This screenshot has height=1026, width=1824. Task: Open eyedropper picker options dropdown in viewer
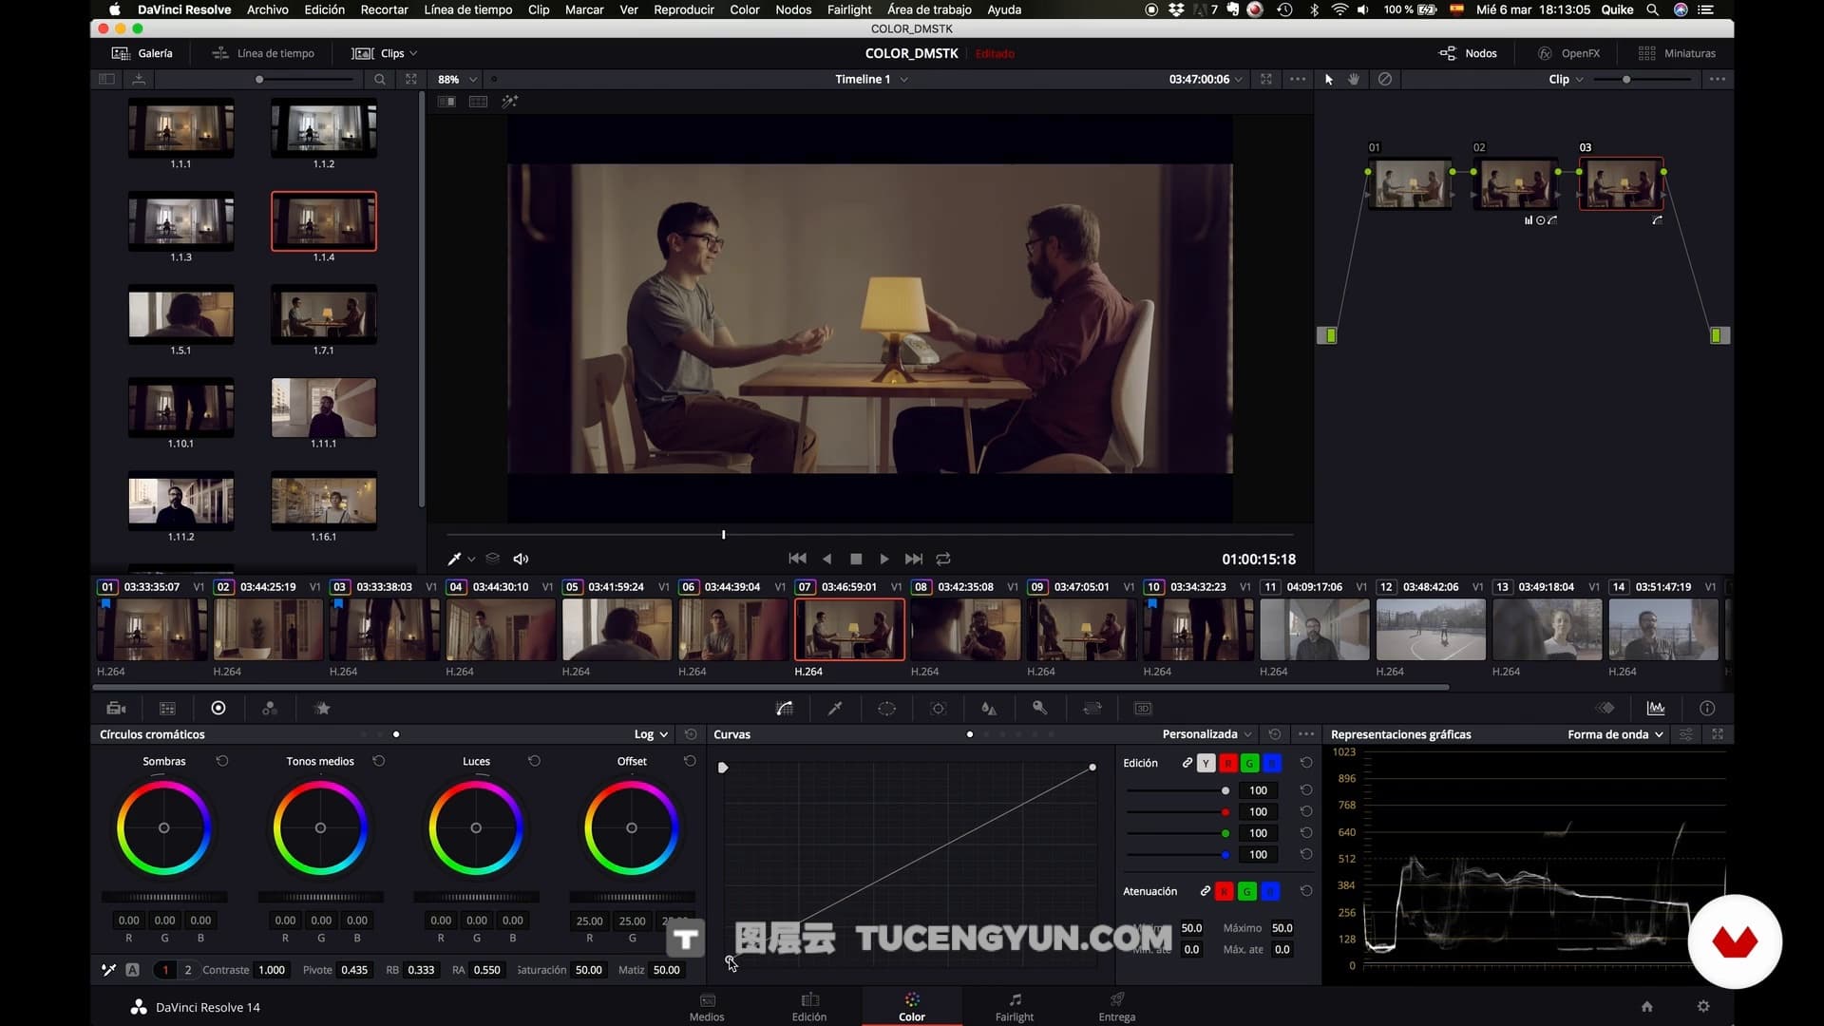[x=471, y=560]
